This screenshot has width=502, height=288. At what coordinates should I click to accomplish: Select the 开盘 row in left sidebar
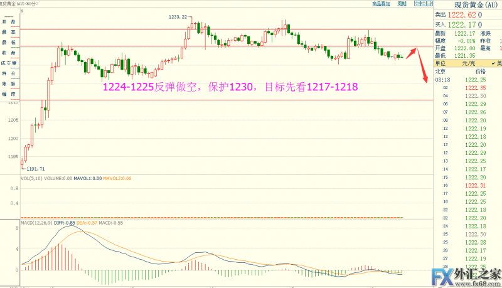click(8, 21)
